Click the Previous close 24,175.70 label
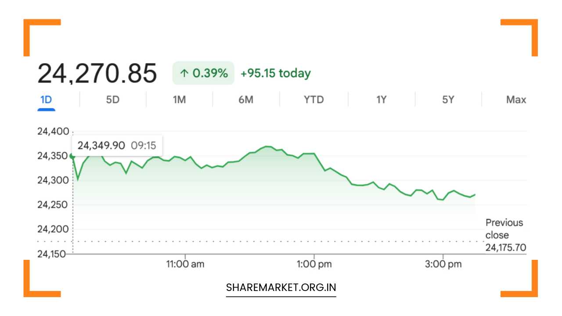This screenshot has height=316, width=562. click(x=505, y=235)
